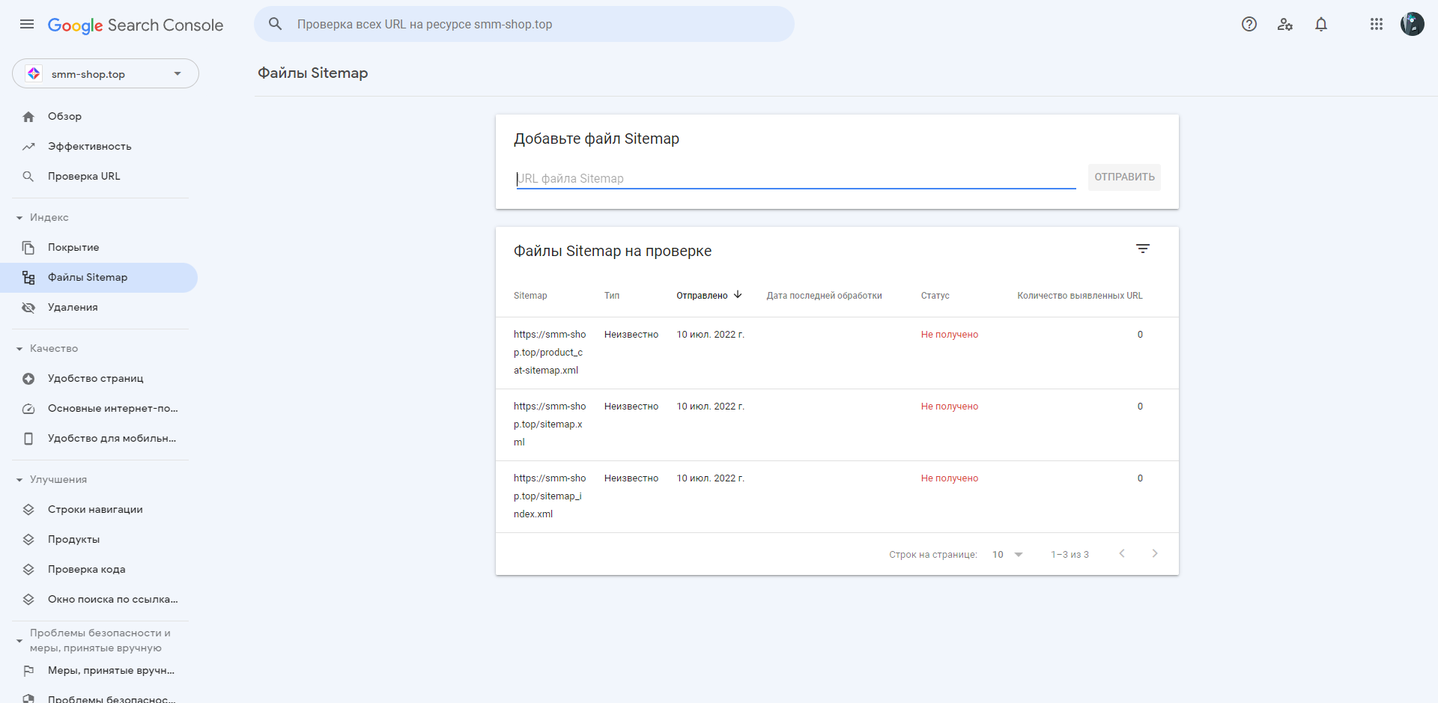Open Покрытие report in sidebar

73,248
